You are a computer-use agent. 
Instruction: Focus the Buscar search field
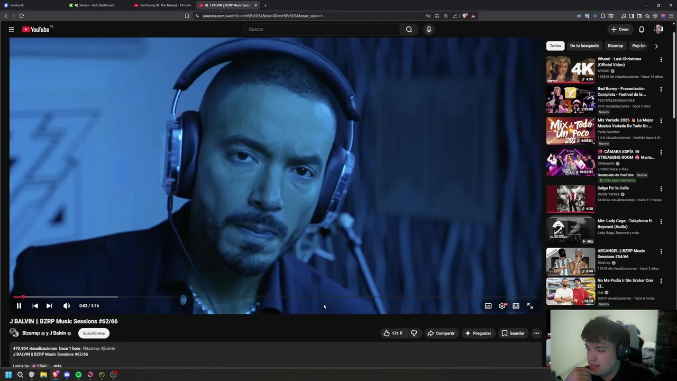[x=323, y=30]
